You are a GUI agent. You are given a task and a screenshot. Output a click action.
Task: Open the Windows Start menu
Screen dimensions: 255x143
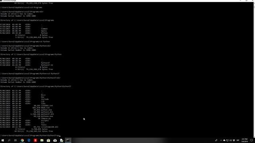click(x=3, y=140)
